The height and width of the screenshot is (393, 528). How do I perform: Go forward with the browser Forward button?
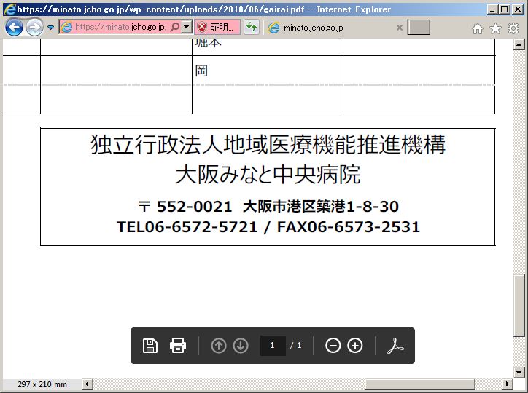[34, 28]
